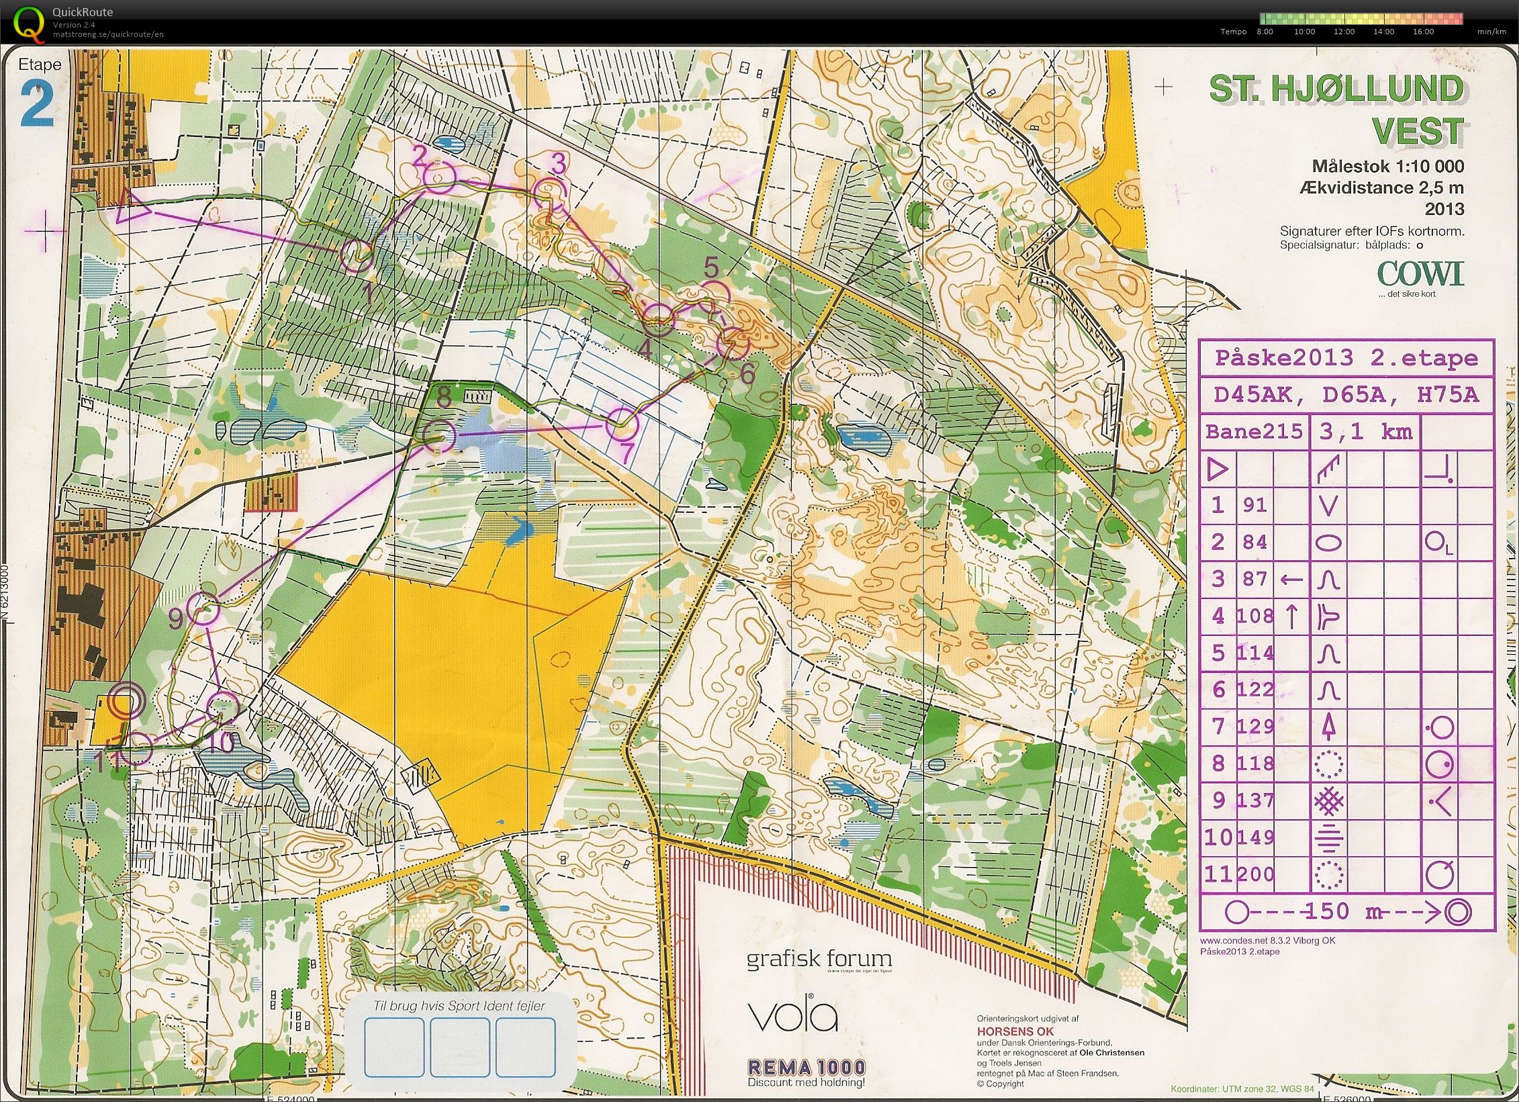Click the marsh lines symbol in row 10 (code 149)
Screen dimensions: 1519x1102
1328,837
